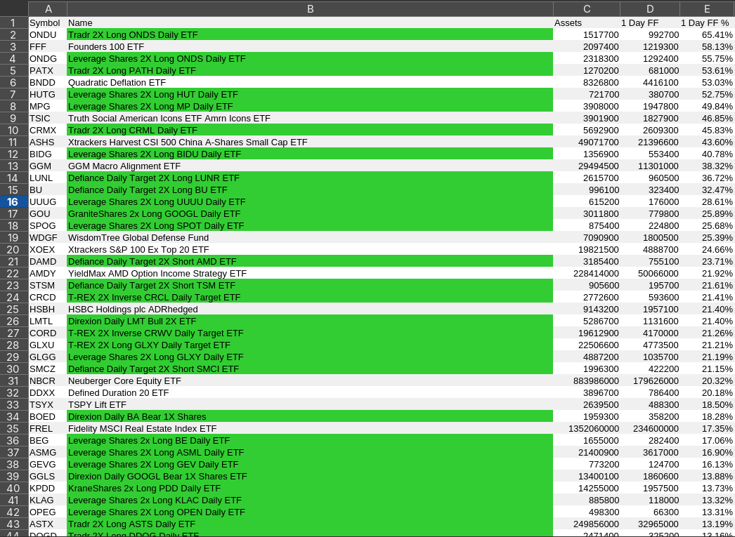Image resolution: width=735 pixels, height=537 pixels.
Task: Click assets value 883986000
Action: click(x=587, y=381)
